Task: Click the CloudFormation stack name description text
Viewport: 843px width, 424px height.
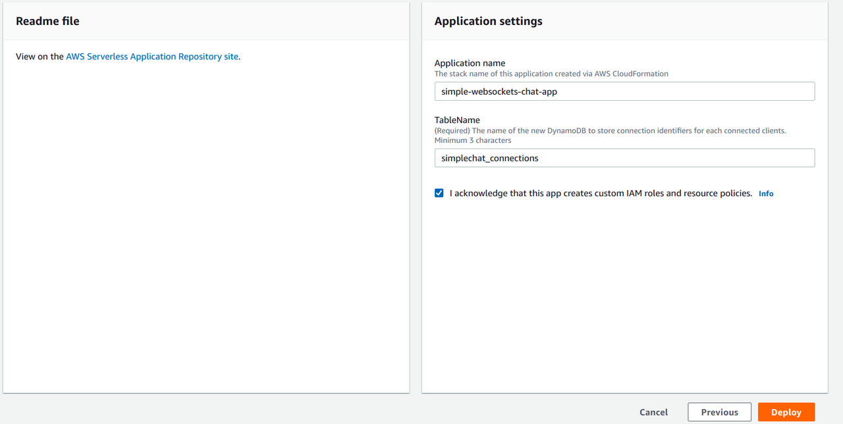Action: coord(551,74)
